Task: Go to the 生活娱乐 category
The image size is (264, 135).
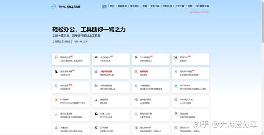Action: pyautogui.click(x=135, y=6)
